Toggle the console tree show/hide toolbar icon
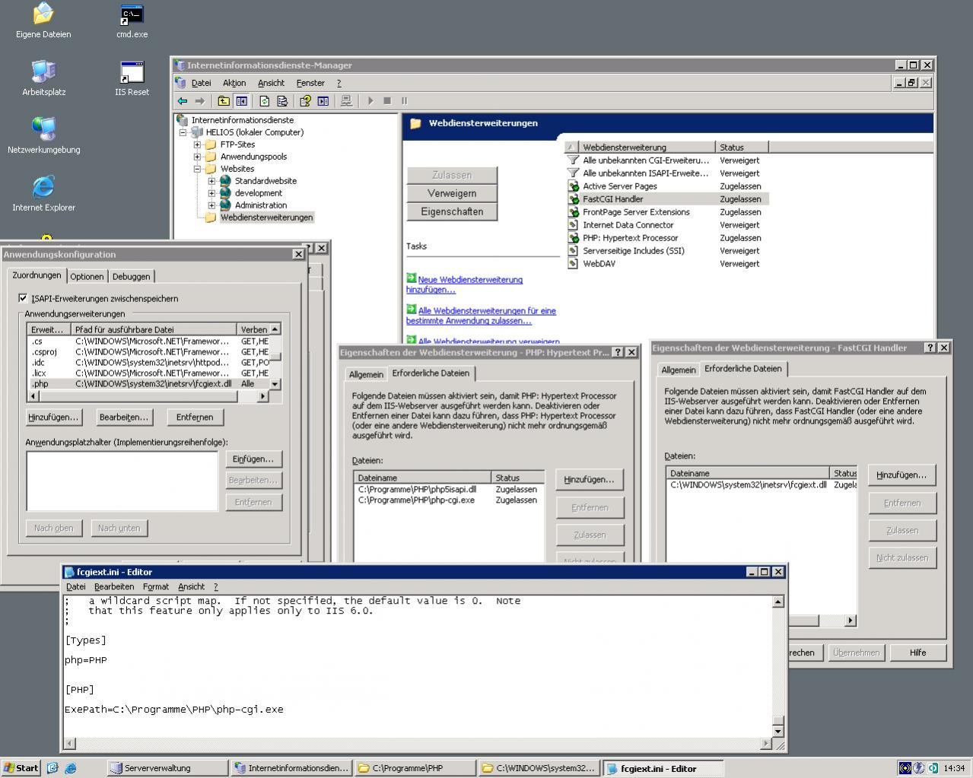973x778 pixels. point(241,100)
